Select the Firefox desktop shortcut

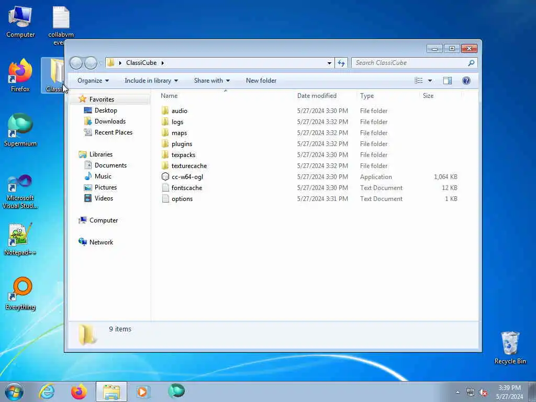point(20,75)
